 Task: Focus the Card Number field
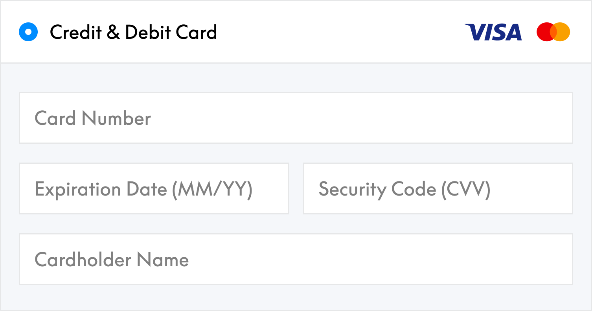[296, 118]
